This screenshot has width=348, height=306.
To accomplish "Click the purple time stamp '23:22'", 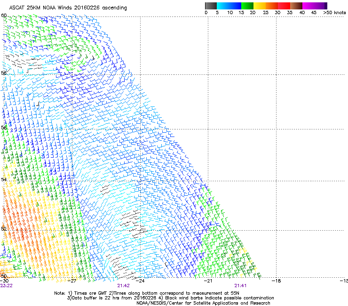I will tap(6, 286).
